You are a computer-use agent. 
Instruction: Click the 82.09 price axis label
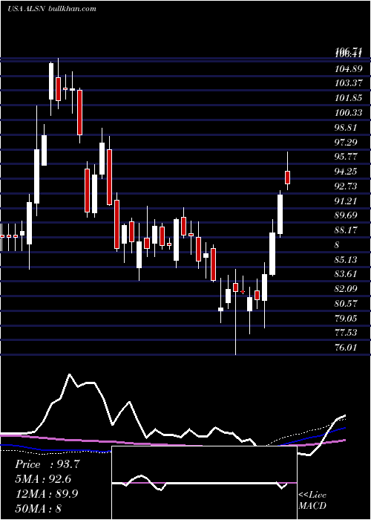(x=347, y=289)
